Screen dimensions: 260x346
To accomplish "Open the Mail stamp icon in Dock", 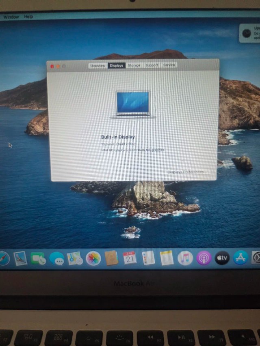I will coord(20,259).
